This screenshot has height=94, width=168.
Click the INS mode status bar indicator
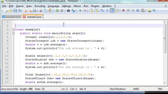coord(160,89)
